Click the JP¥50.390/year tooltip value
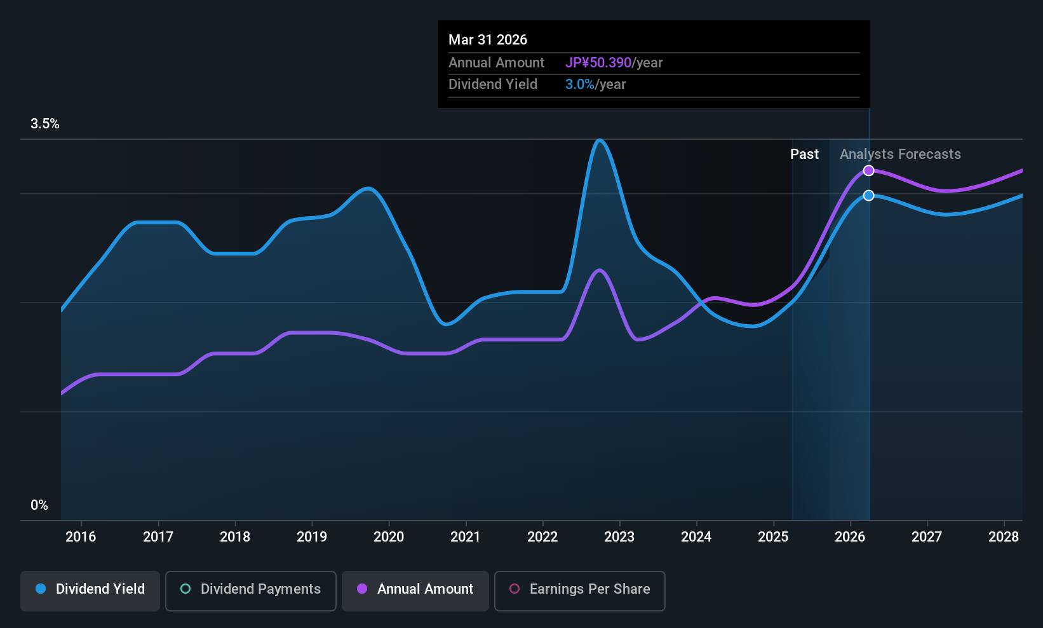Viewport: 1043px width, 628px height. [x=614, y=63]
